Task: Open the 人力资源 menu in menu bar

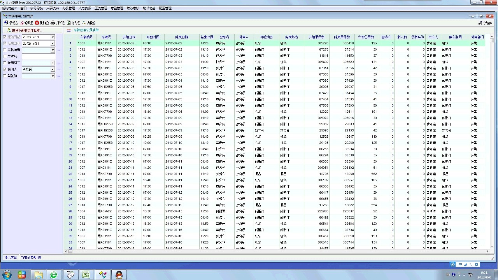Action: (x=84, y=8)
